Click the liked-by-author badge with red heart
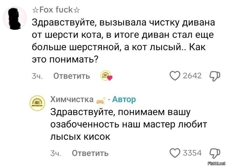This screenshot has height=167, width=227. point(106,76)
